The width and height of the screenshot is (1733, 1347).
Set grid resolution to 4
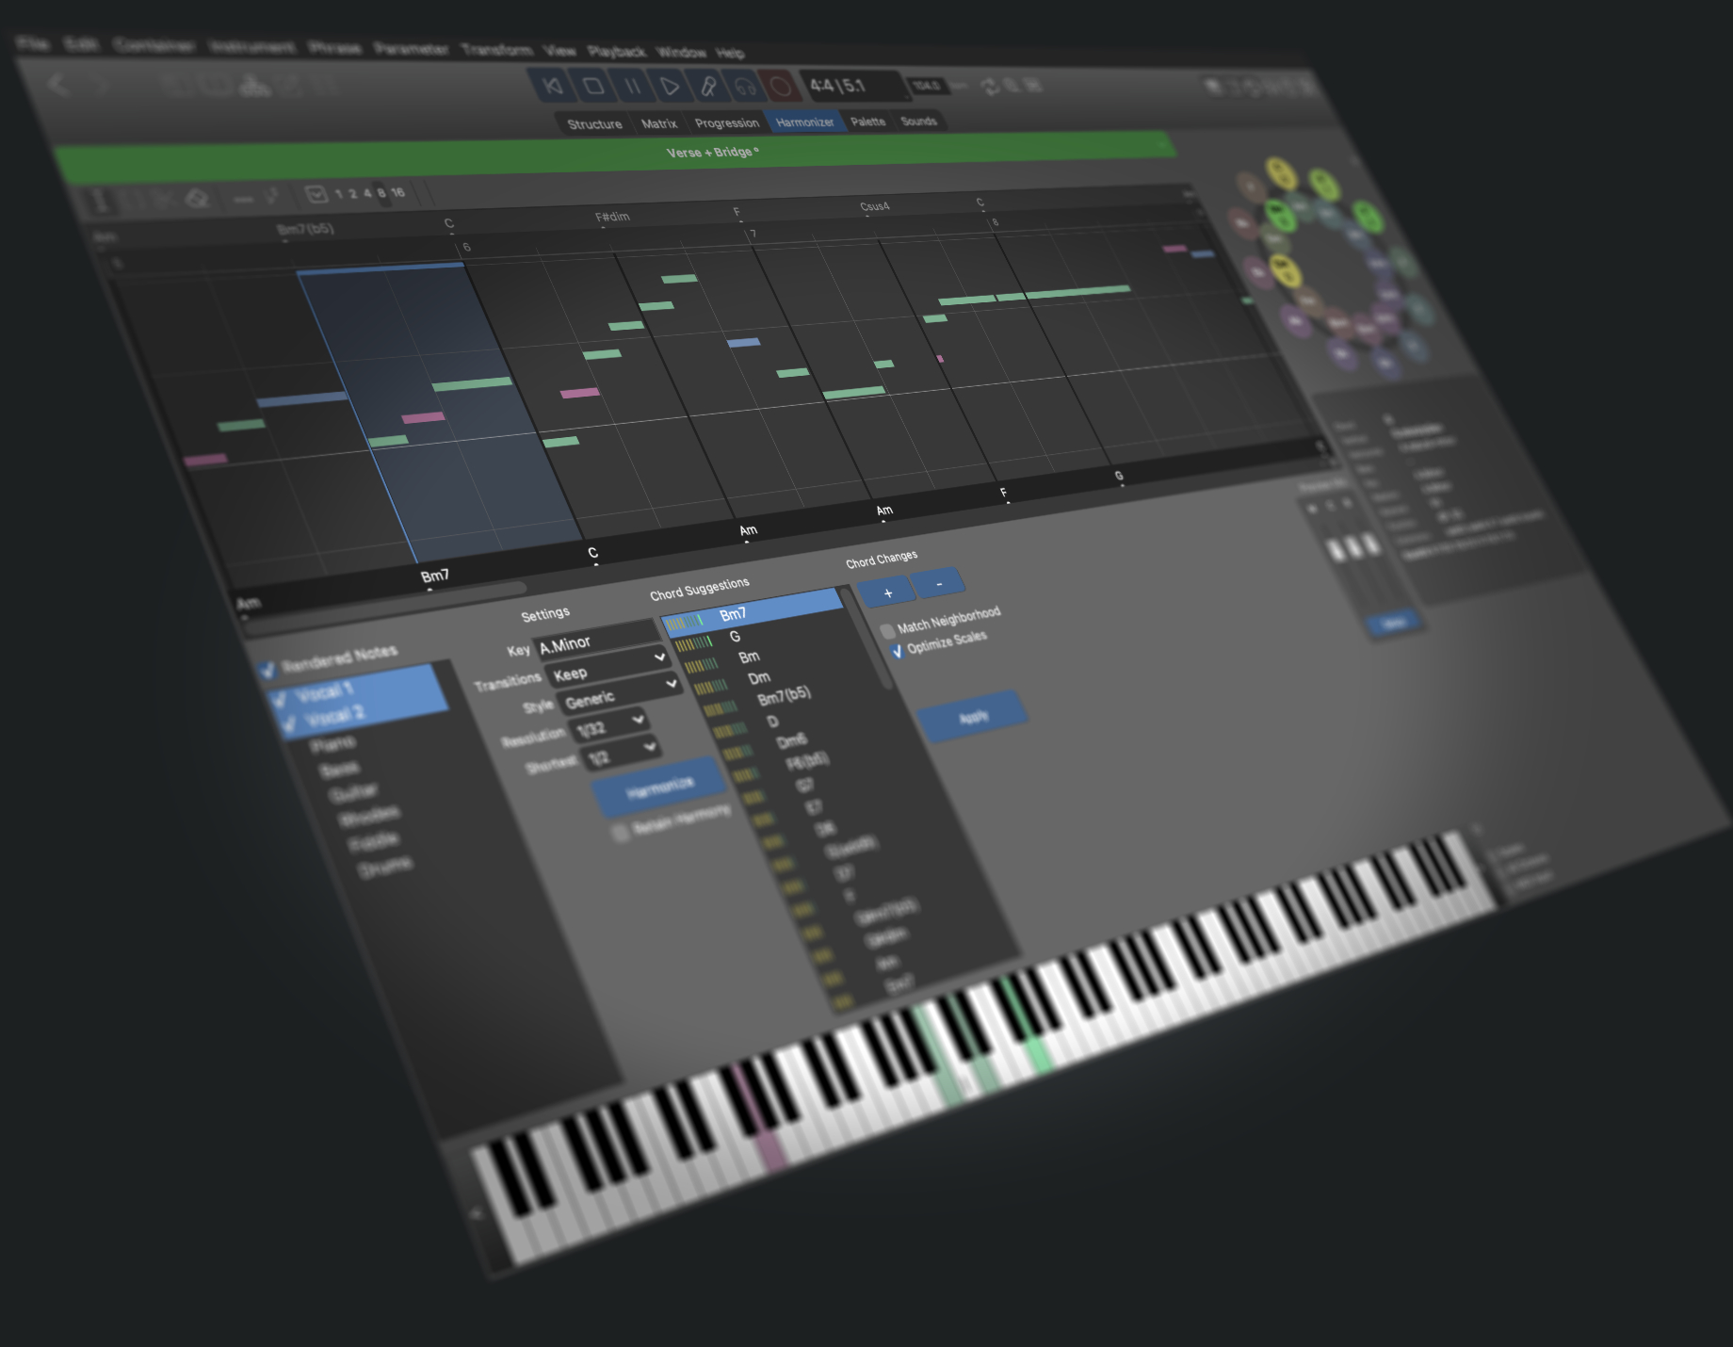[367, 193]
